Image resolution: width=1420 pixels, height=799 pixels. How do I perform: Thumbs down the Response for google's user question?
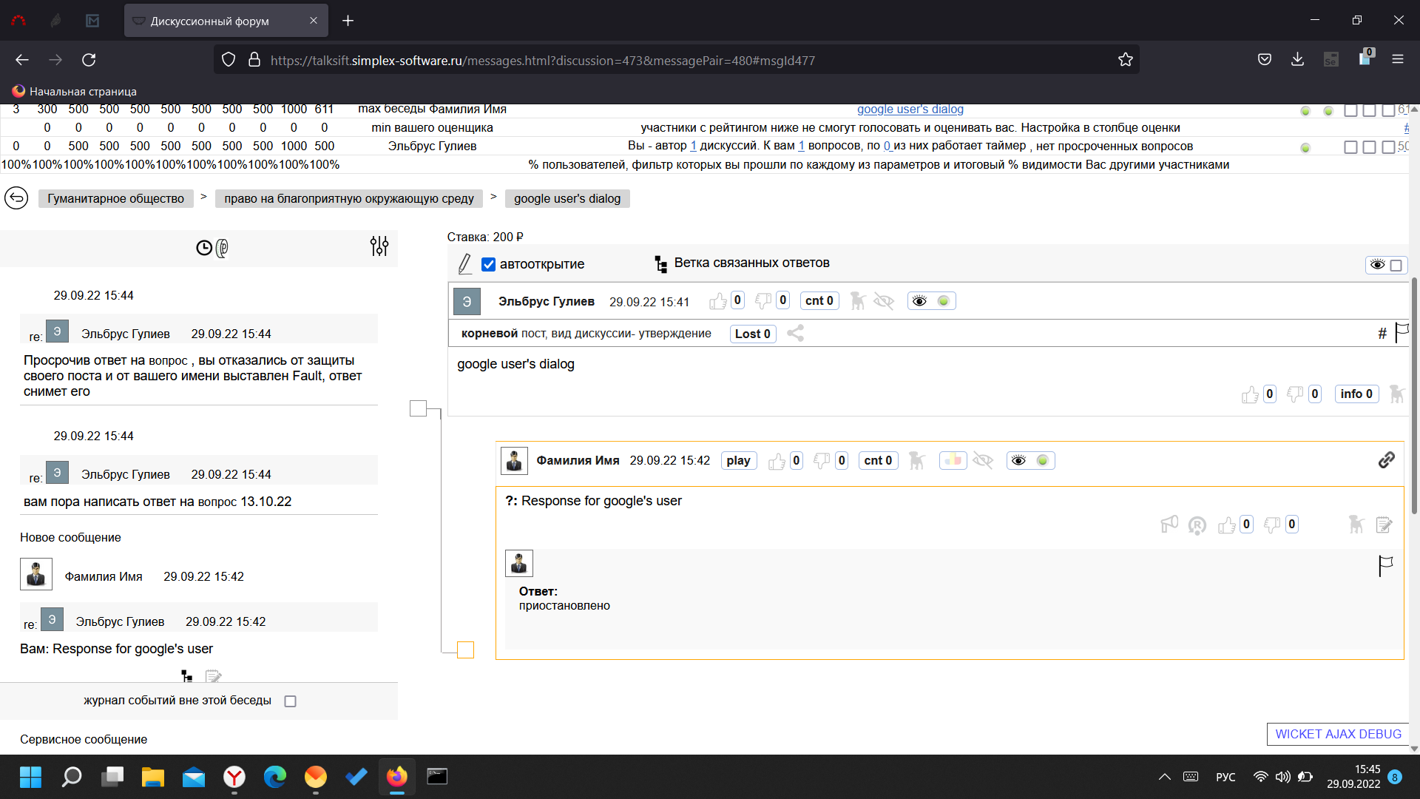click(x=1272, y=525)
